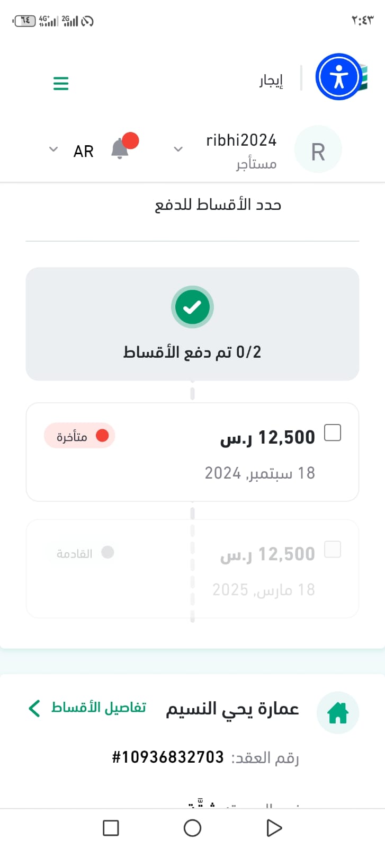The width and height of the screenshot is (385, 848).
Task: Tap the red متأخرة overdue badge
Action: point(79,436)
